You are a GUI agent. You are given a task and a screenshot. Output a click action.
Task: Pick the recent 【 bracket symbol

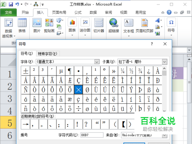click(x=122, y=124)
